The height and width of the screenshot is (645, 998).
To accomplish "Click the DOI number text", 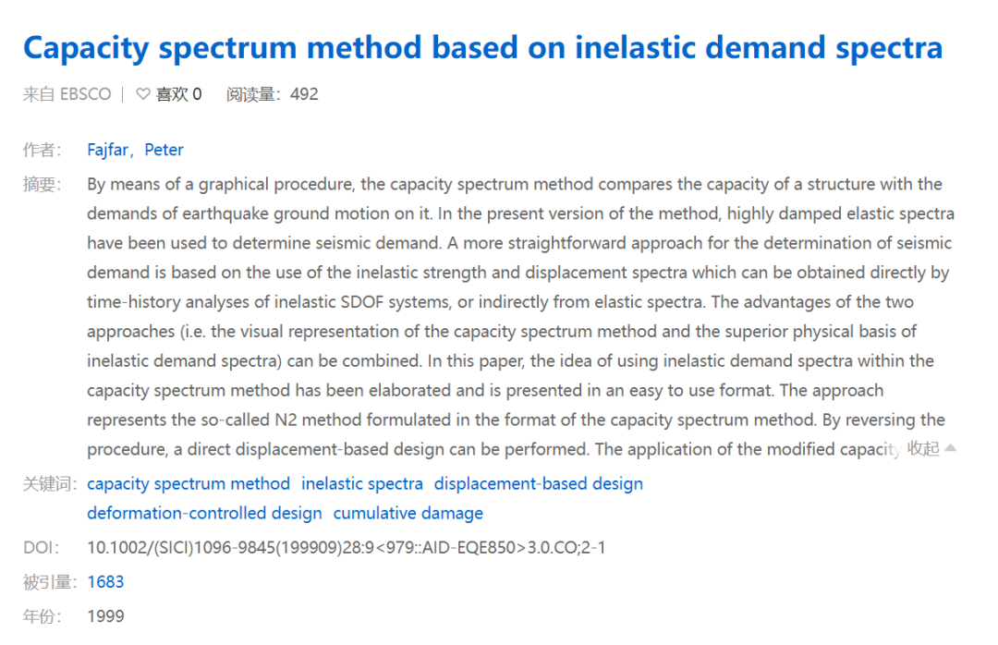I will 347,548.
